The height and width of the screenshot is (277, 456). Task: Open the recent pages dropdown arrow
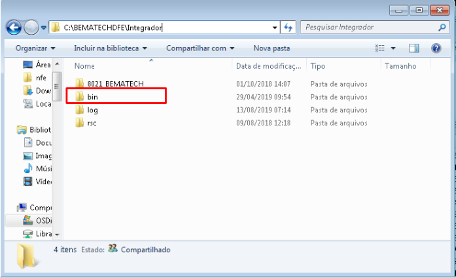pos(44,28)
